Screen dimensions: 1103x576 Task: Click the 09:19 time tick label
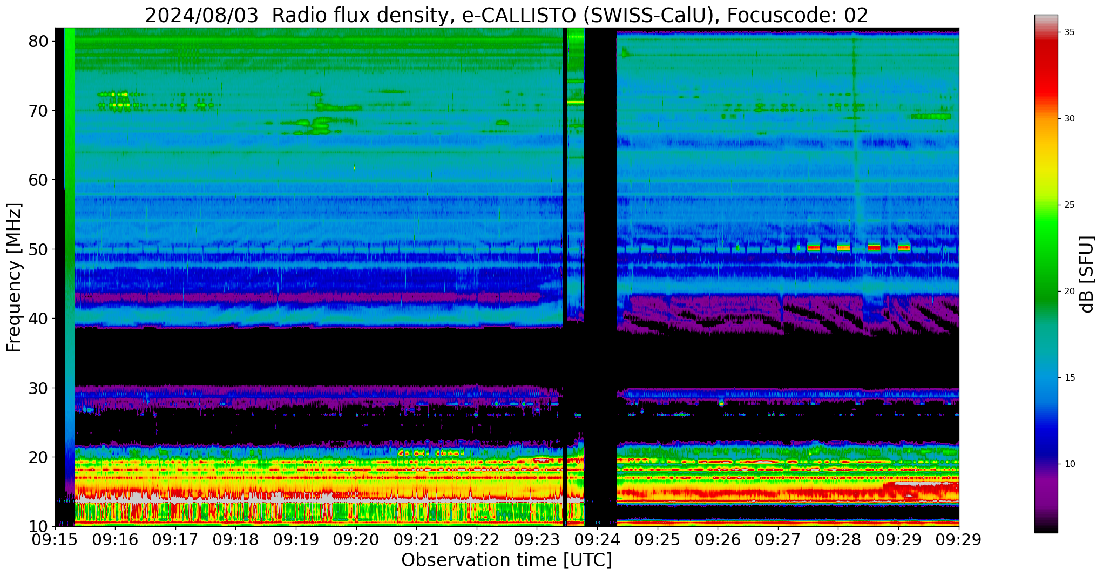[x=296, y=540]
